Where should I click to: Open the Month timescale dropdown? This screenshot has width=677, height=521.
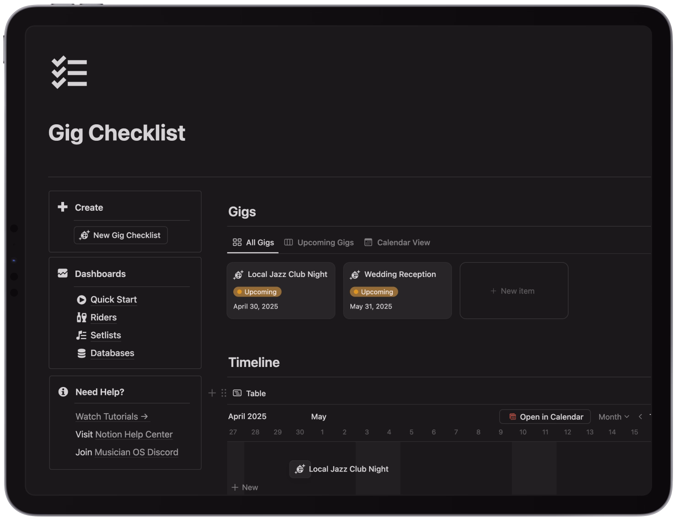614,417
